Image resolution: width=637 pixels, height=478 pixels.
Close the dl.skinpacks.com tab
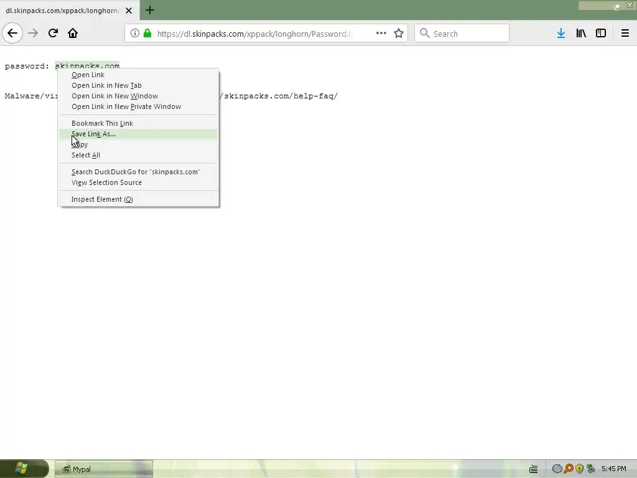click(129, 11)
